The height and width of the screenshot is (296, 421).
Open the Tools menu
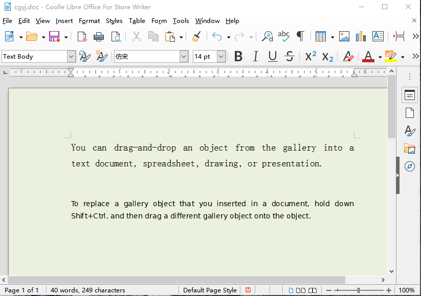click(x=181, y=21)
